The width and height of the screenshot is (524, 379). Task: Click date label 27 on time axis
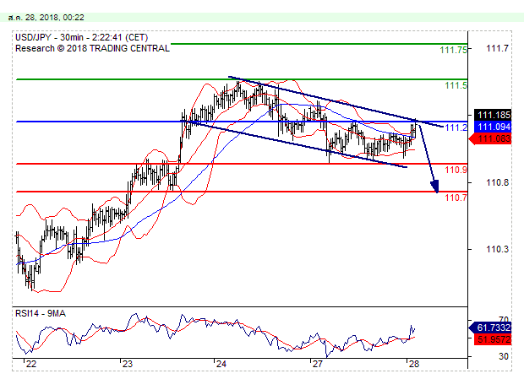click(318, 364)
